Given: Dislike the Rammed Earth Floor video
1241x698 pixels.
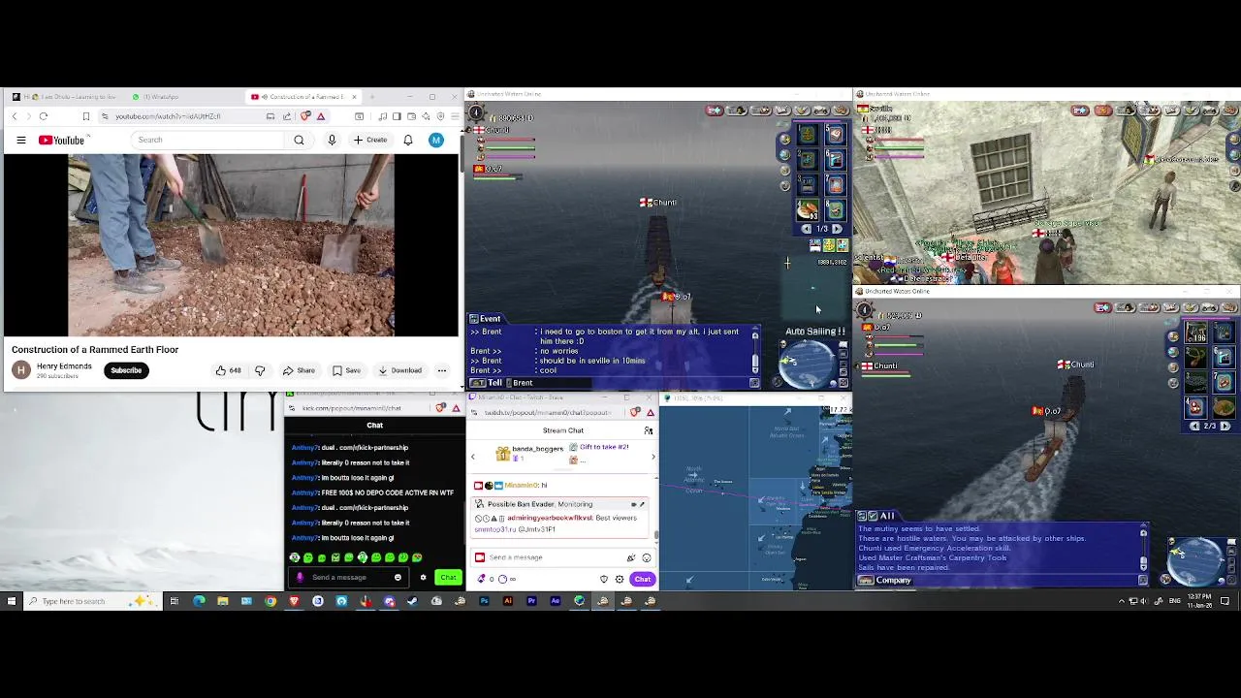Looking at the screenshot, I should pos(260,370).
